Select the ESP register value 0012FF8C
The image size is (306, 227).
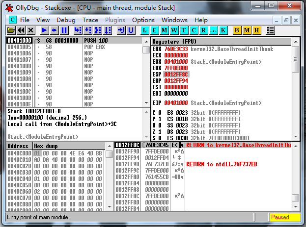point(176,75)
